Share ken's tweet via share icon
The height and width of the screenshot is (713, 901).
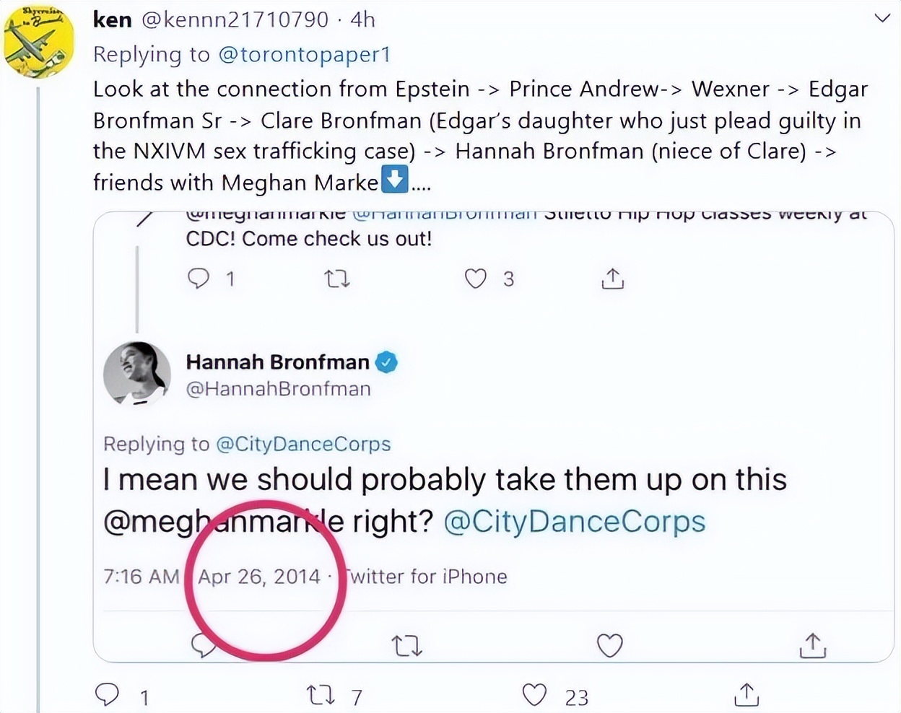point(747,694)
